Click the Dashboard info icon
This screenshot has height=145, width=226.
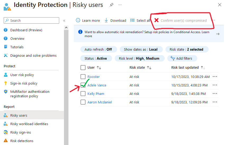point(6,30)
